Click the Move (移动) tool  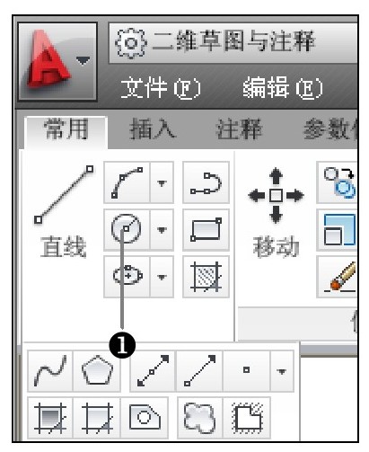coord(276,210)
